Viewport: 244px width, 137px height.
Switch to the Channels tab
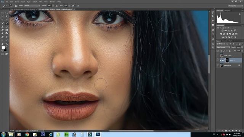click(225, 41)
